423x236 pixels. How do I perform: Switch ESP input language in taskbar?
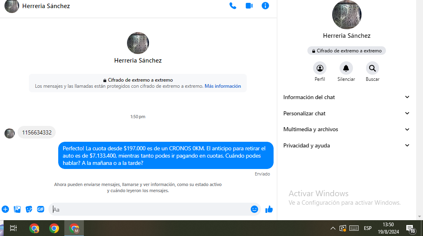(x=367, y=228)
